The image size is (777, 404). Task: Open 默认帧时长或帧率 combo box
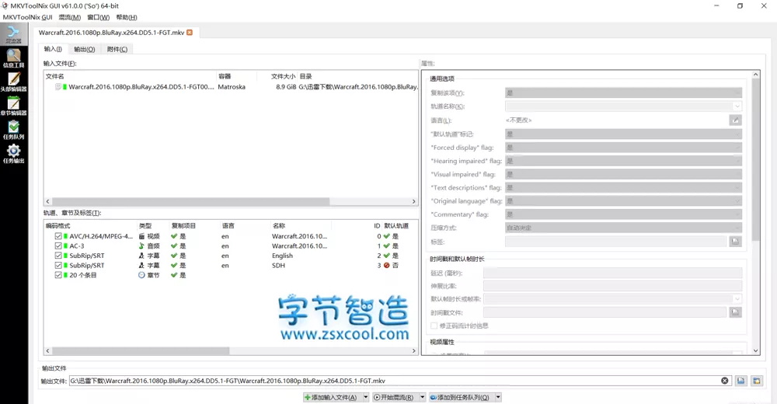(x=612, y=299)
